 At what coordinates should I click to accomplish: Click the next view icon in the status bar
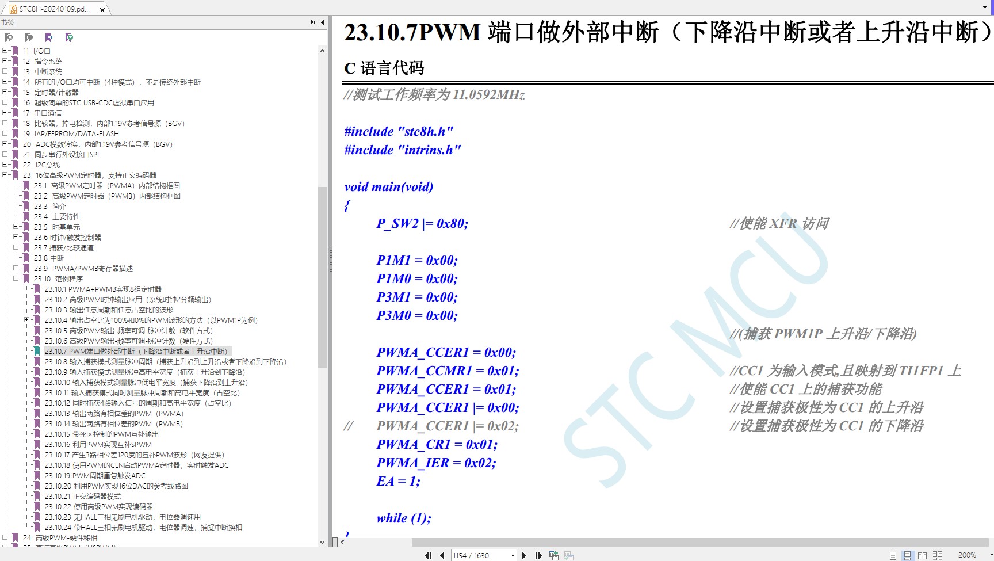click(x=569, y=555)
